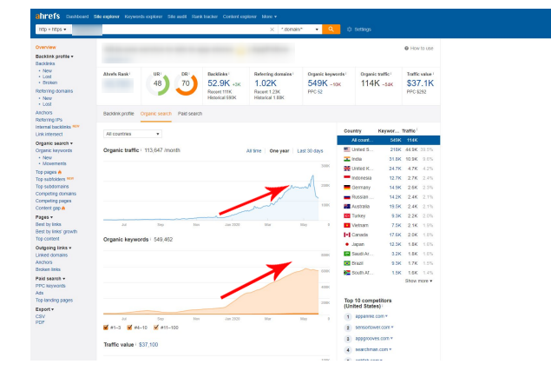Click the Japan flag icon
The width and height of the screenshot is (551, 384).
[347, 244]
